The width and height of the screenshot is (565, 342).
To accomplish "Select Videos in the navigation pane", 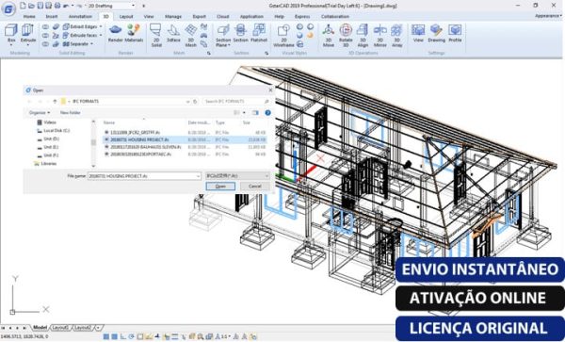I will (x=46, y=122).
